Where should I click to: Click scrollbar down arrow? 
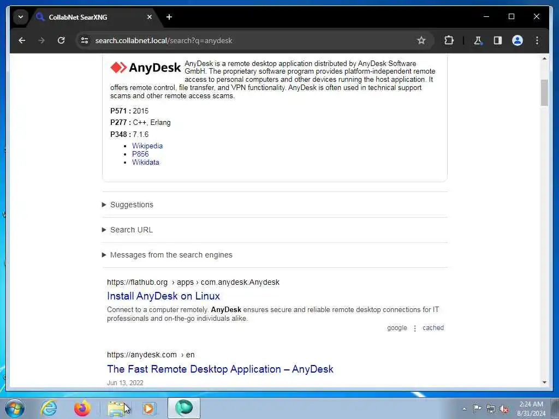click(x=544, y=382)
